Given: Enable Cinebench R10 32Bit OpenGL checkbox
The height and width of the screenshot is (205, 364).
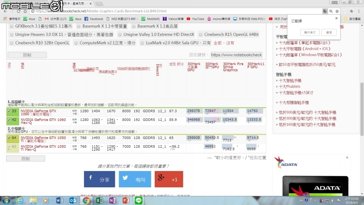Looking at the screenshot, I should point(12,43).
